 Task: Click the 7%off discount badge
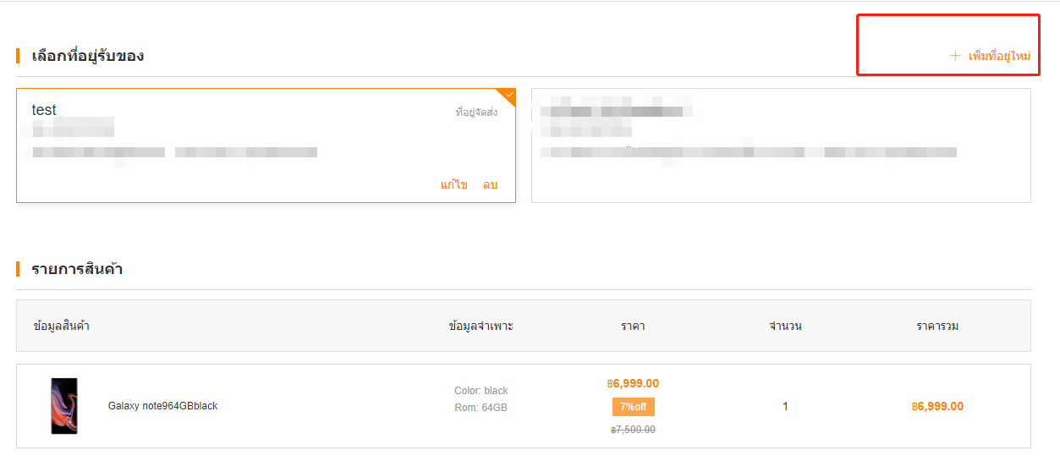coord(633,407)
